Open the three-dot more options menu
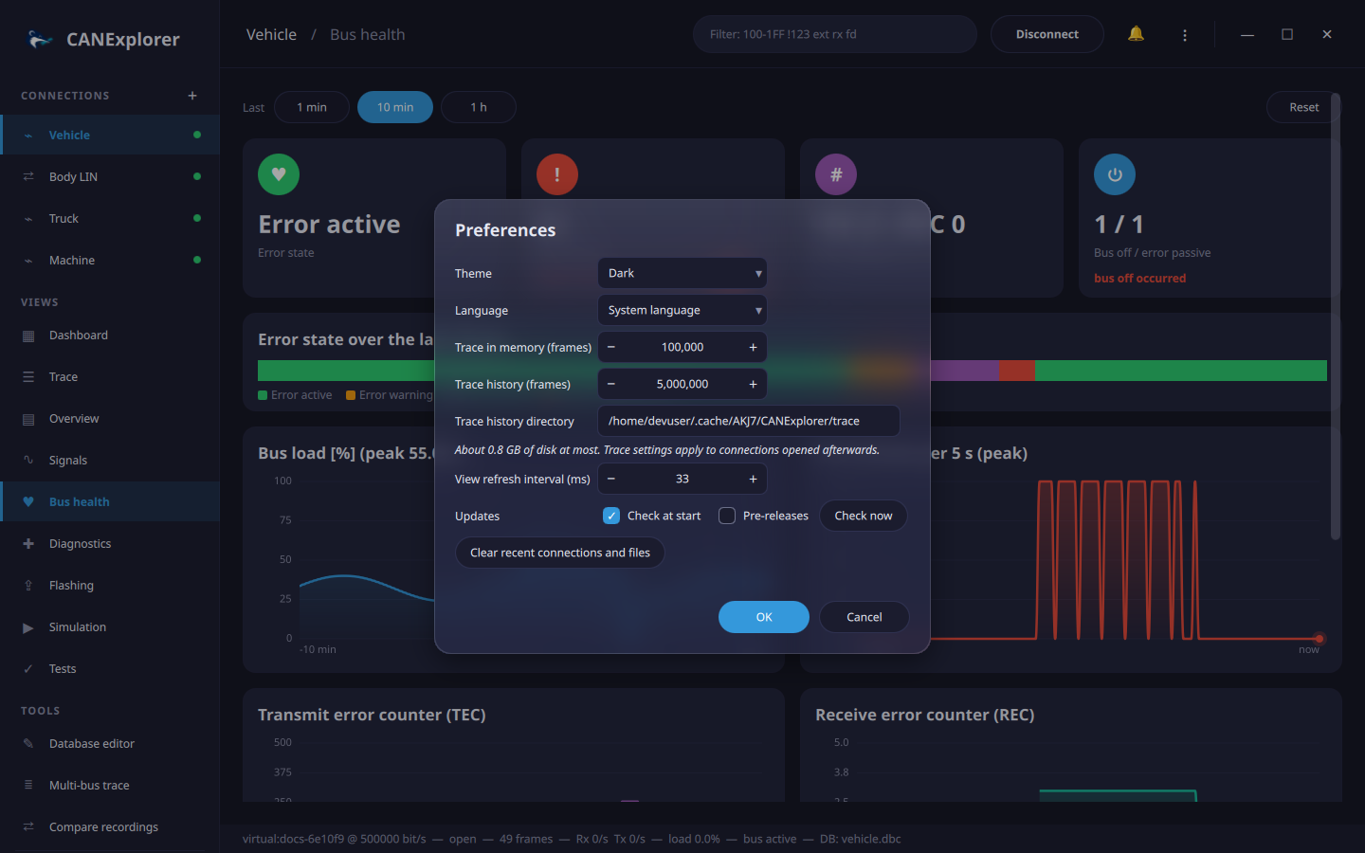 click(x=1185, y=34)
